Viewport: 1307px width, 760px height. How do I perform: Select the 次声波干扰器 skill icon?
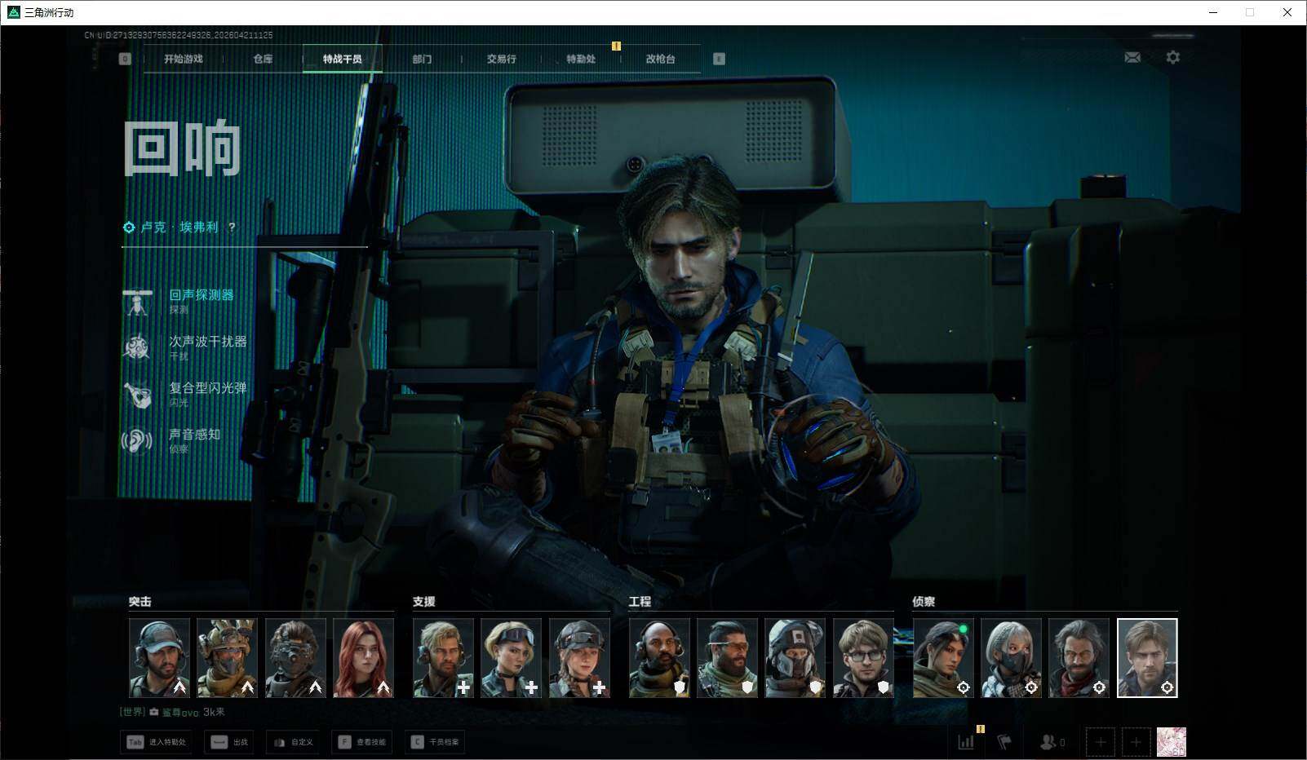tap(137, 348)
